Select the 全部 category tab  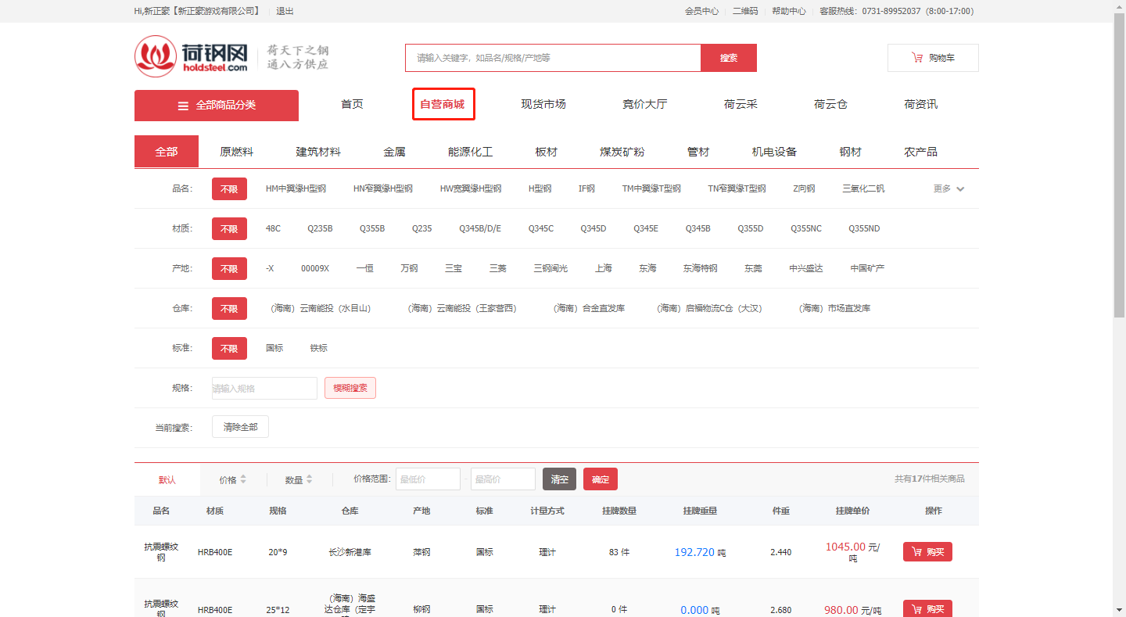[x=167, y=152]
